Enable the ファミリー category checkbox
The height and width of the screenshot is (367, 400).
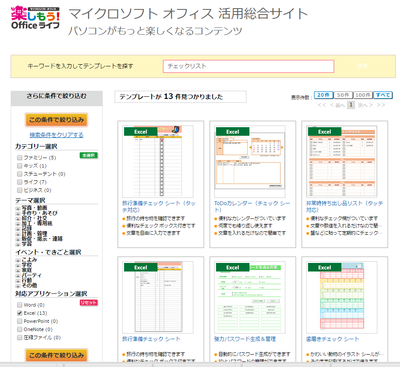click(x=20, y=158)
